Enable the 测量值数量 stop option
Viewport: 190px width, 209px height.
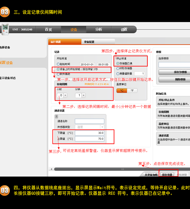[118, 74]
